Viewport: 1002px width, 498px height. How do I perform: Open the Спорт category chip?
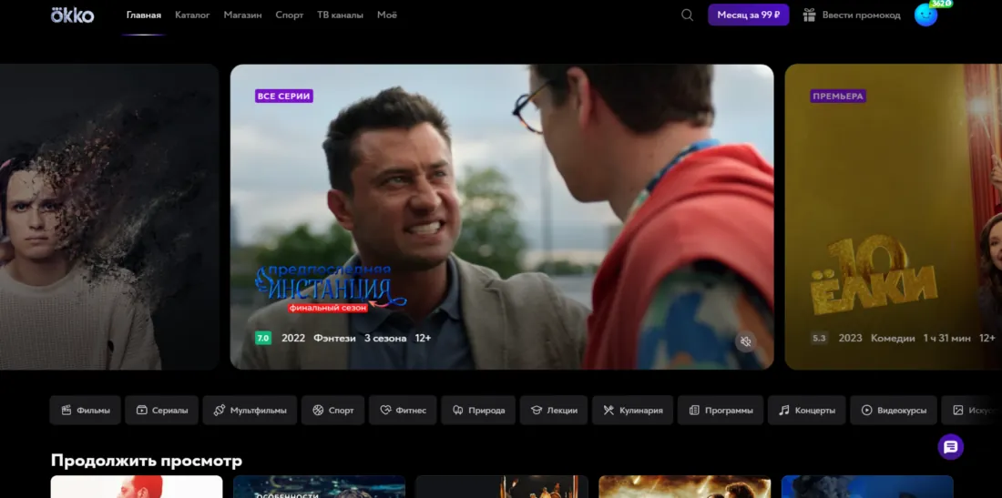[x=332, y=411]
